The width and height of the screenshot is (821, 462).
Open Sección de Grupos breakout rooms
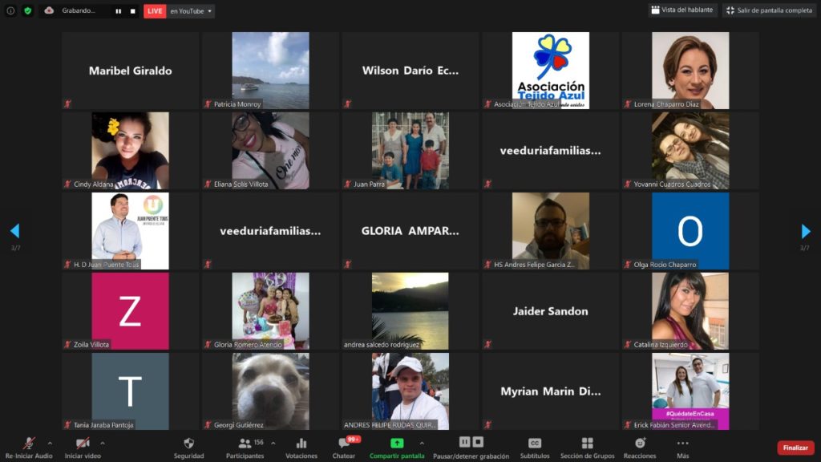coord(588,448)
